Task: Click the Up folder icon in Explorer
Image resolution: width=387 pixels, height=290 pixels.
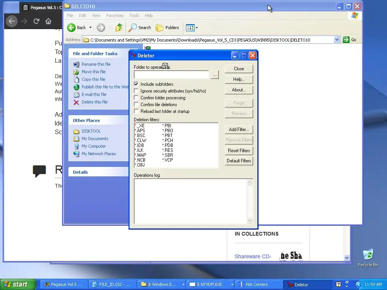Action: [119, 28]
